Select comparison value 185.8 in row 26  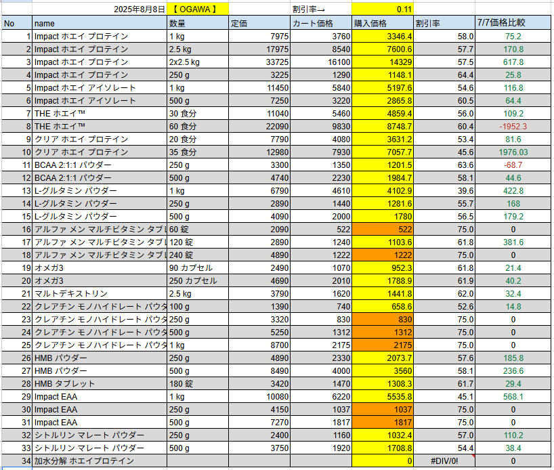tap(513, 358)
